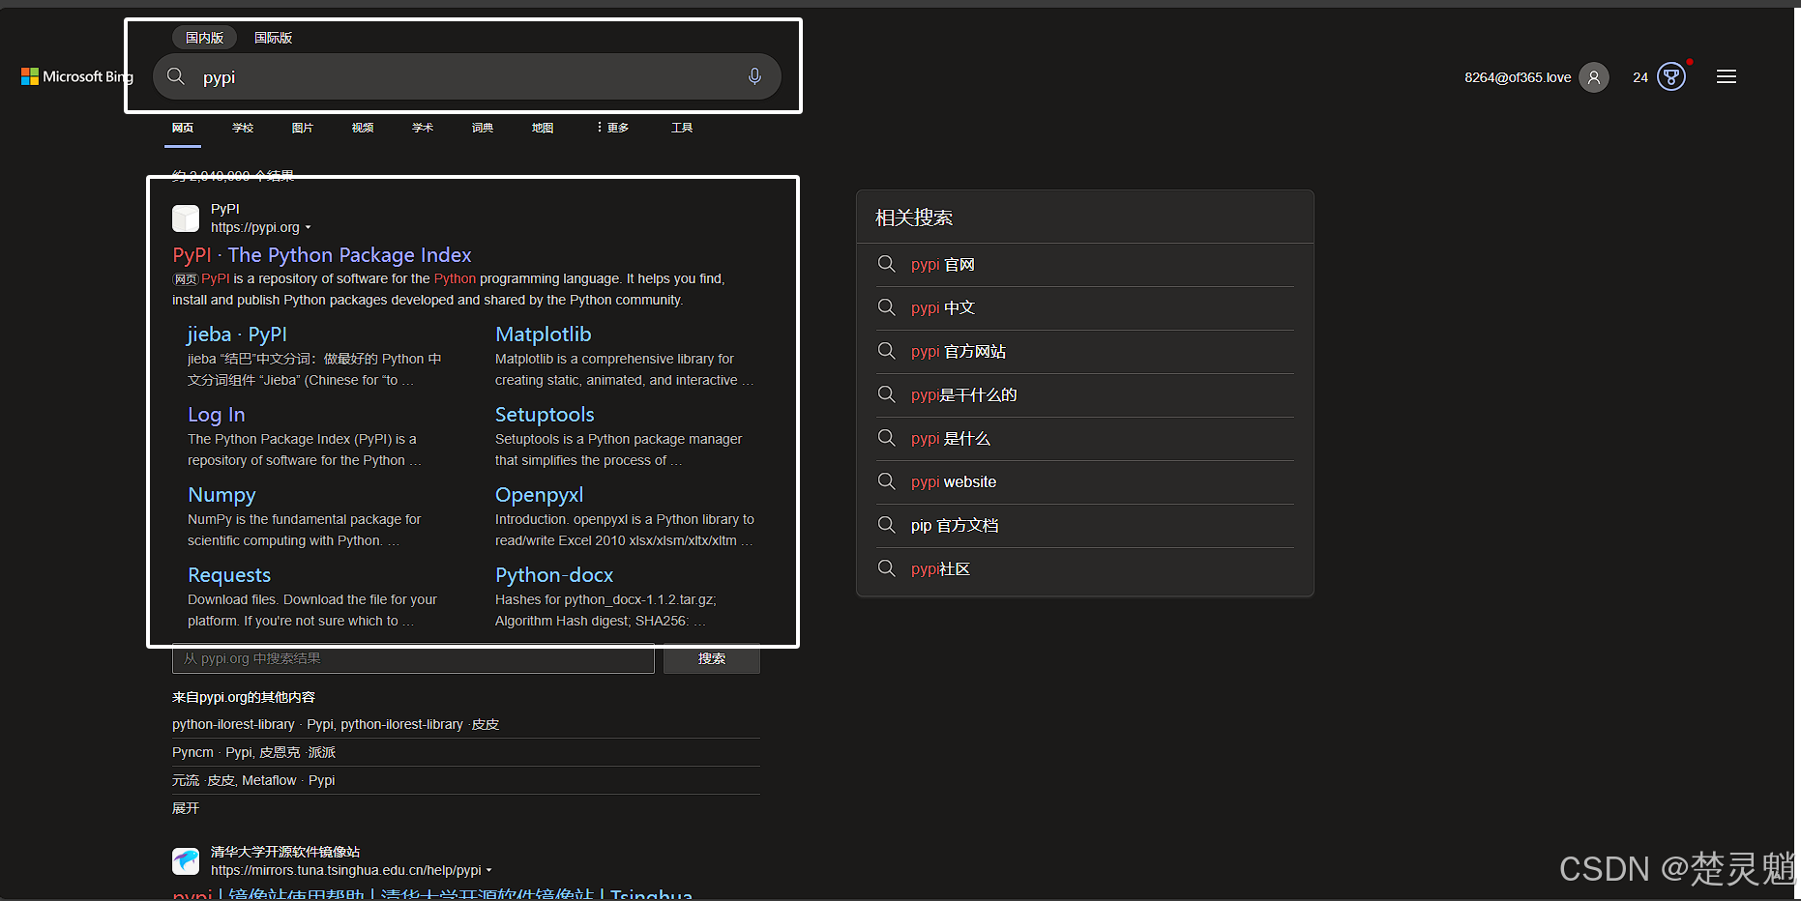Click the Microsoft Bing logo

76,76
